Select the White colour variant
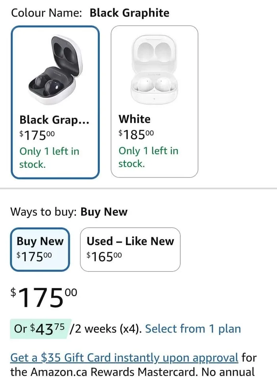277x380 pixels. coord(154,99)
